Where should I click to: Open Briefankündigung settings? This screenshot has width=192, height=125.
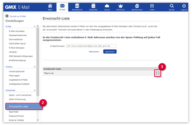[x=17, y=60]
